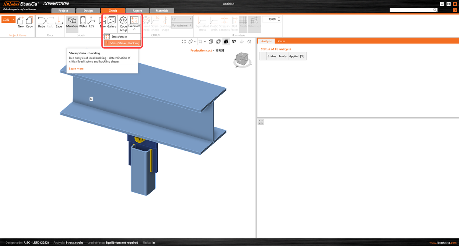The height and width of the screenshot is (246, 459).
Task: Open the Code setup settings
Action: click(123, 24)
